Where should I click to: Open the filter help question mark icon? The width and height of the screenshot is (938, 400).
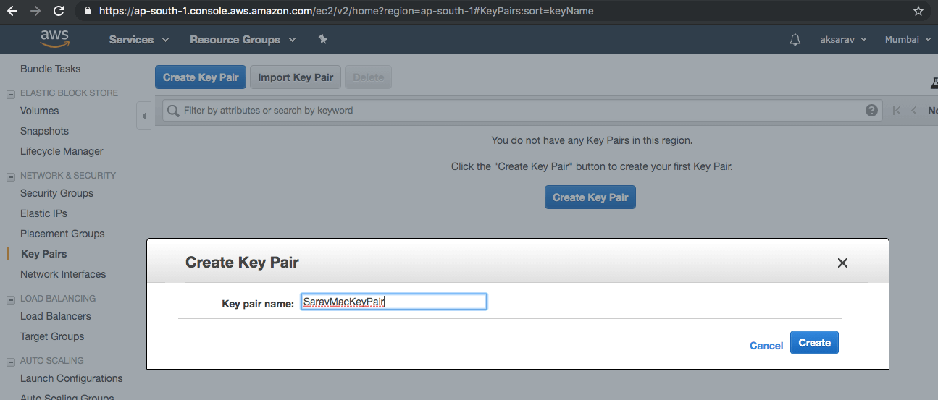pyautogui.click(x=871, y=111)
